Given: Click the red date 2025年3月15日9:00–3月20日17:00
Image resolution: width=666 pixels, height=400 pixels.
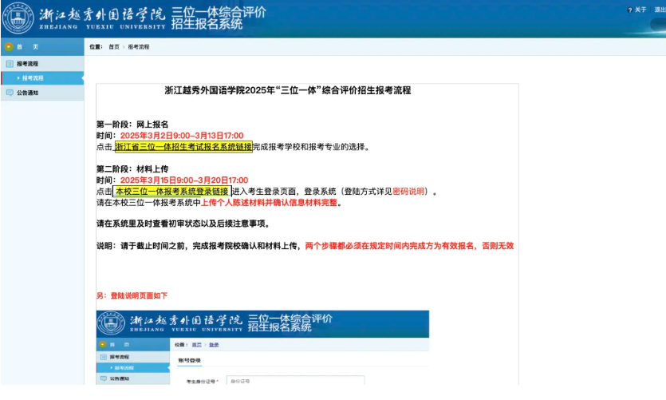Looking at the screenshot, I should click(x=184, y=180).
